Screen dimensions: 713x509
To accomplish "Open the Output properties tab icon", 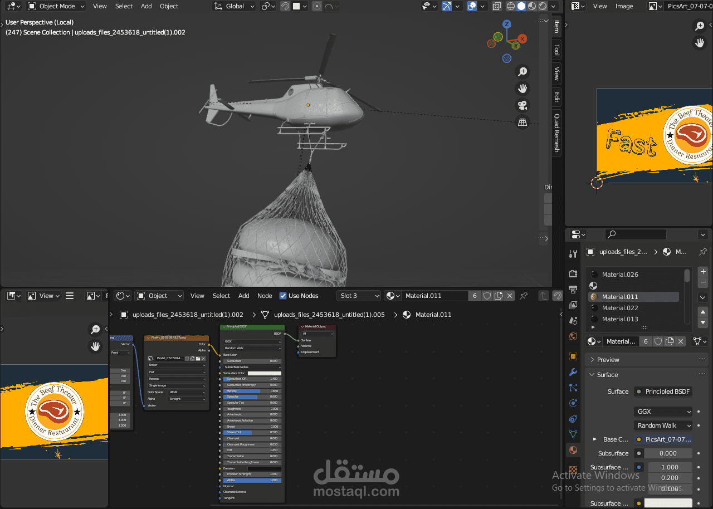I will pyautogui.click(x=573, y=290).
